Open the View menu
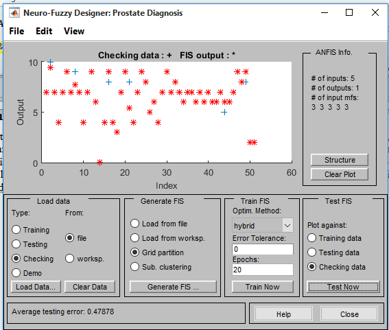The image size is (389, 330). 74,31
